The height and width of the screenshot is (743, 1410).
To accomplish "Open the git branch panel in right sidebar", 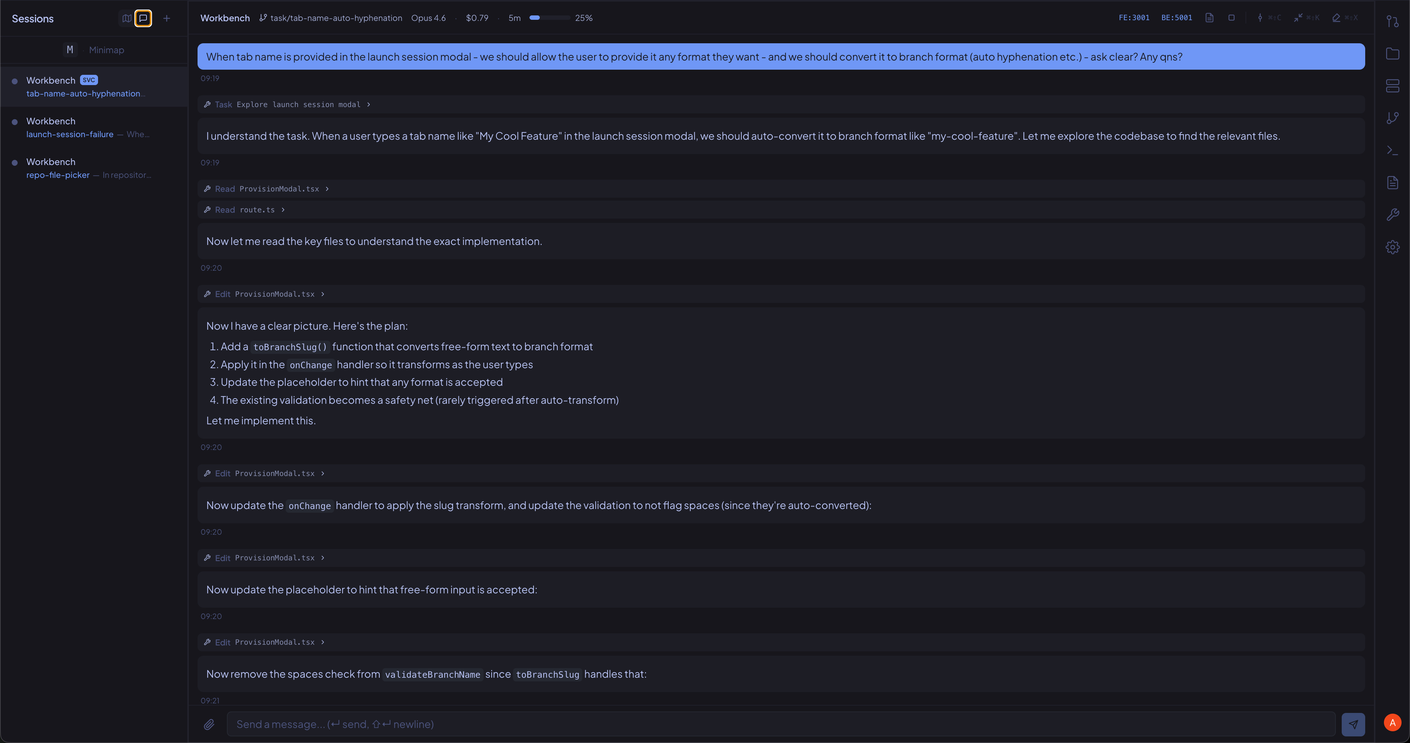I will (x=1392, y=117).
